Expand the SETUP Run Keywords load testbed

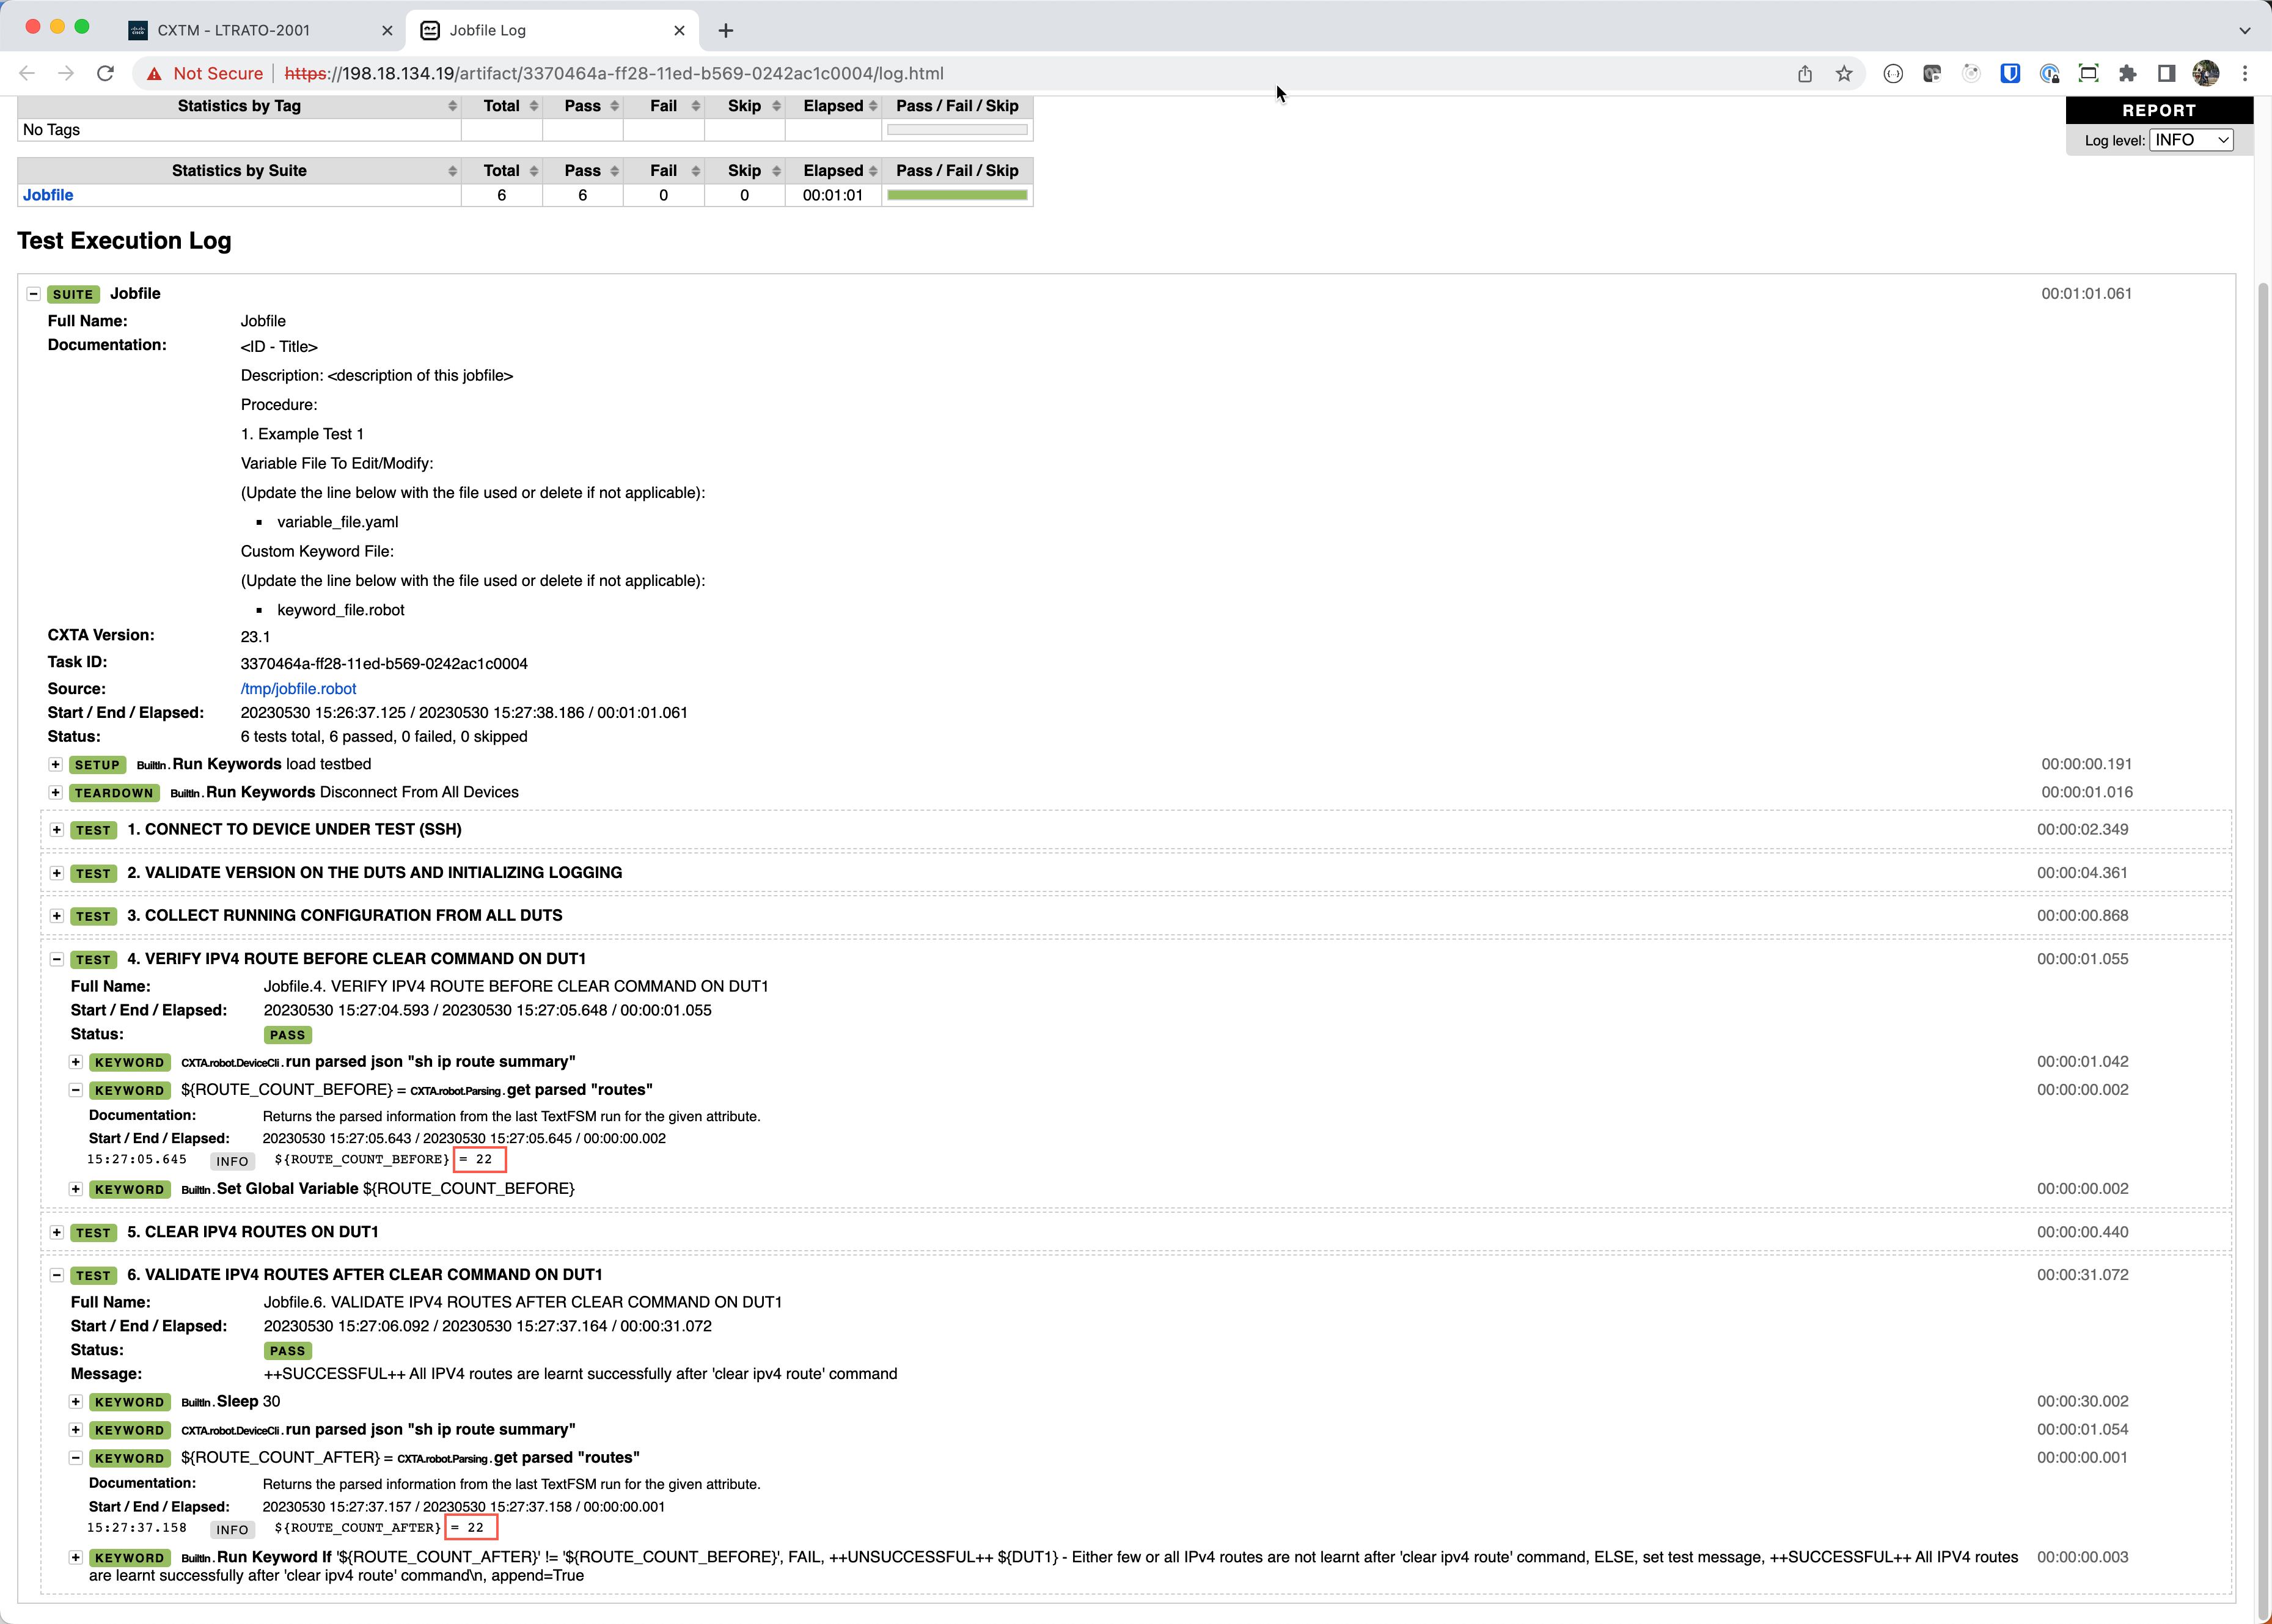click(x=56, y=765)
